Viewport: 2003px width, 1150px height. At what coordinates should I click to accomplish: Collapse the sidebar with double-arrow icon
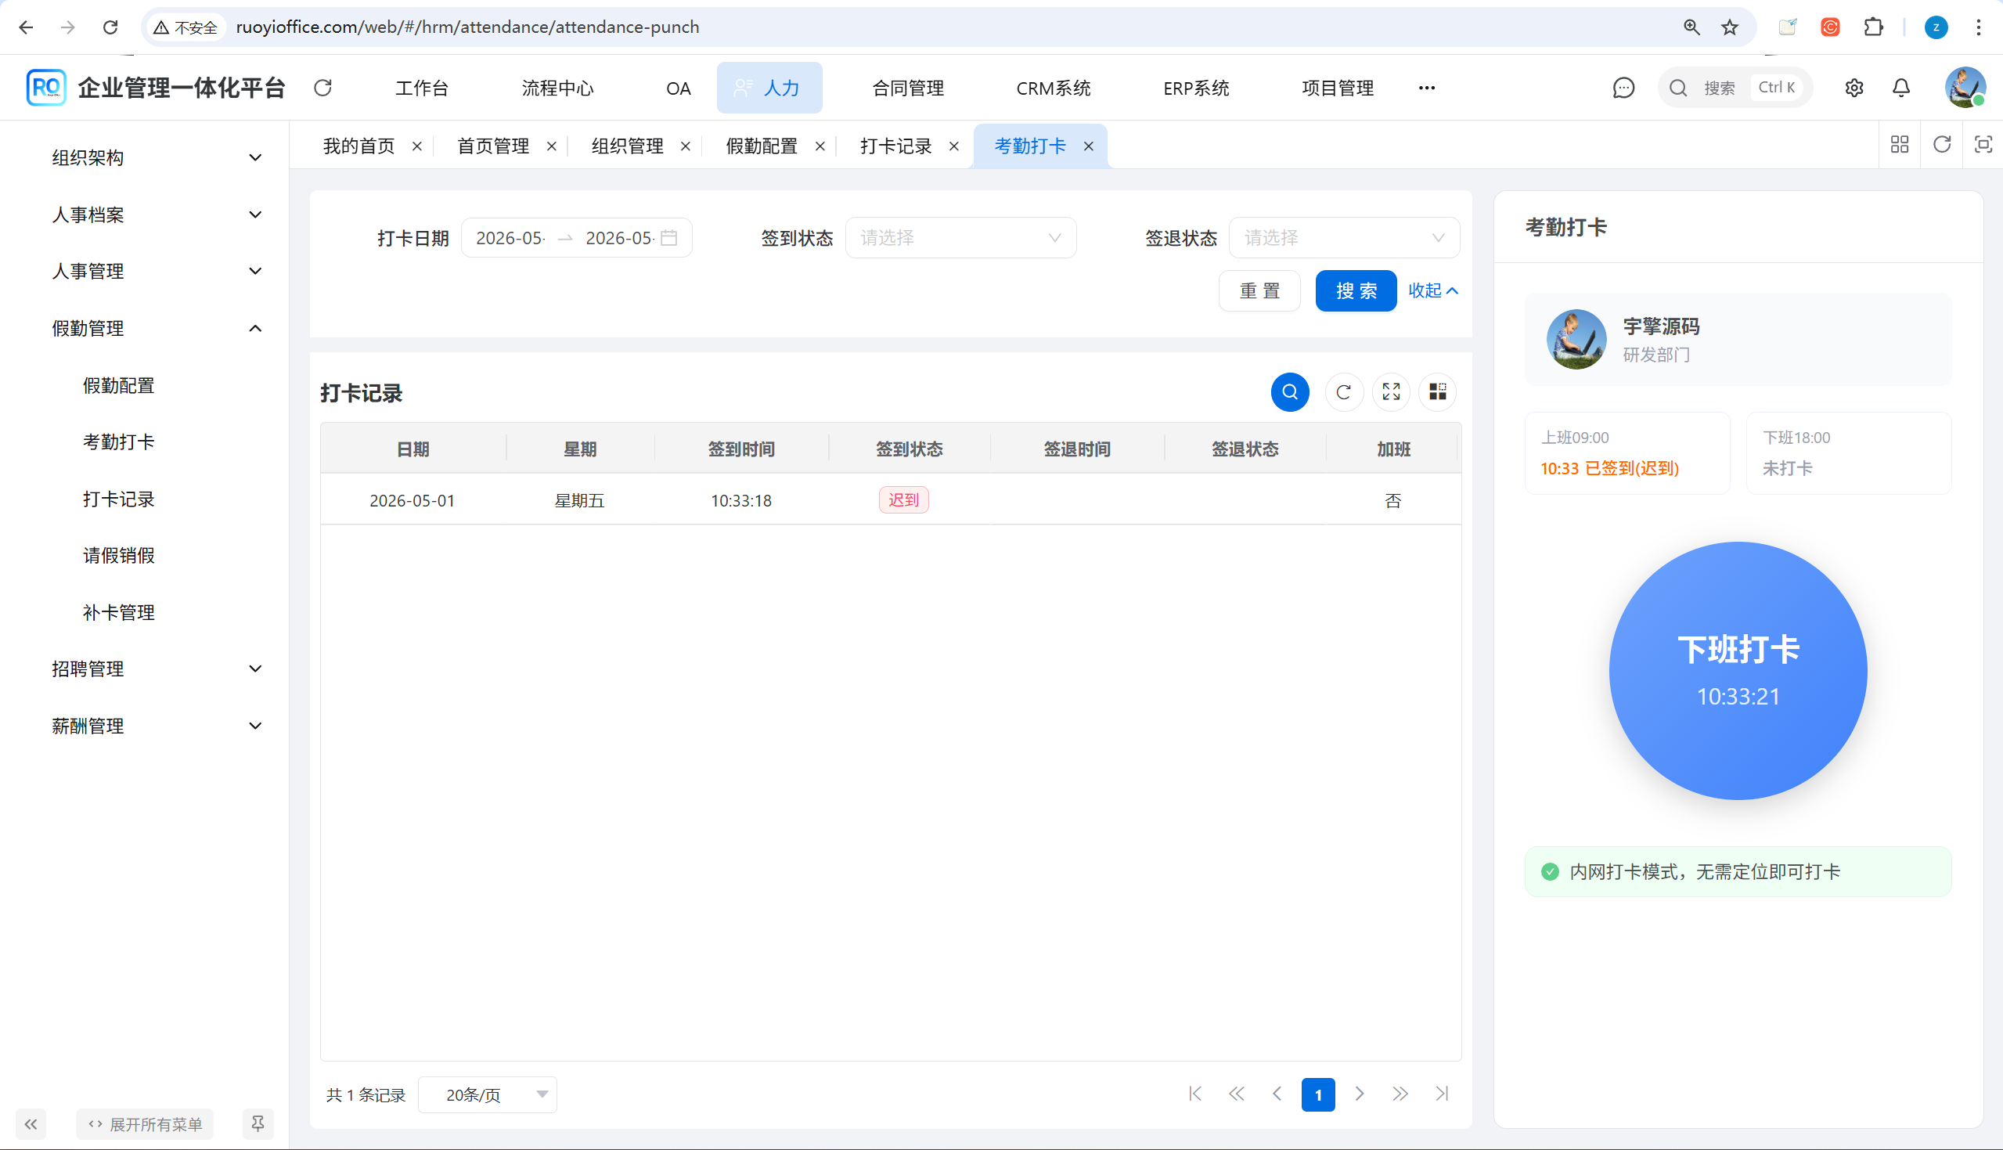click(x=31, y=1124)
